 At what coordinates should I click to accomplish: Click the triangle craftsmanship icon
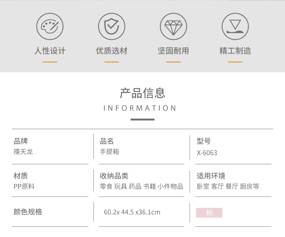tap(235, 26)
